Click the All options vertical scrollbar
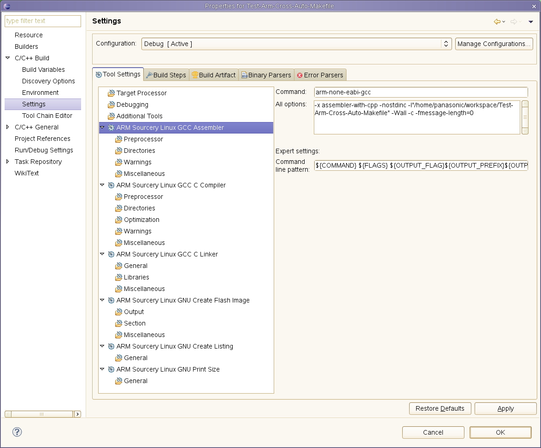The height and width of the screenshot is (448, 541). pyautogui.click(x=525, y=117)
